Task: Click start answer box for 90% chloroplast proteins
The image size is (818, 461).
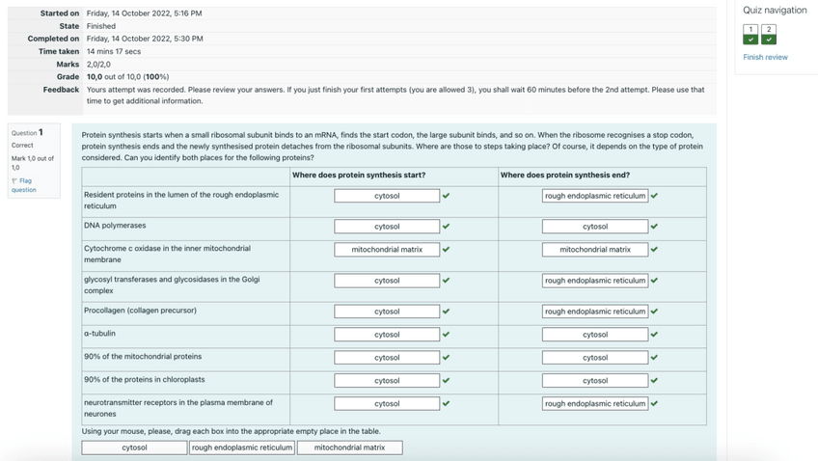Action: [x=387, y=381]
